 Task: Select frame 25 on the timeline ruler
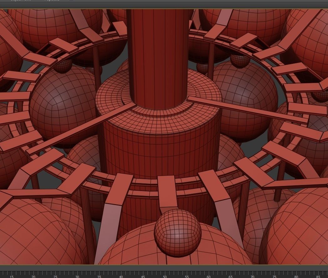pos(55,276)
